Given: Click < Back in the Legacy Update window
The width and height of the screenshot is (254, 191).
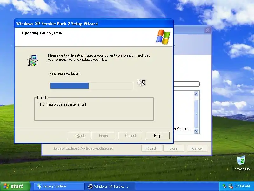Looking at the screenshot, I should click(152, 148).
